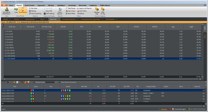
Task: Click the disabled Start HUD item
Action: tap(48, 8)
